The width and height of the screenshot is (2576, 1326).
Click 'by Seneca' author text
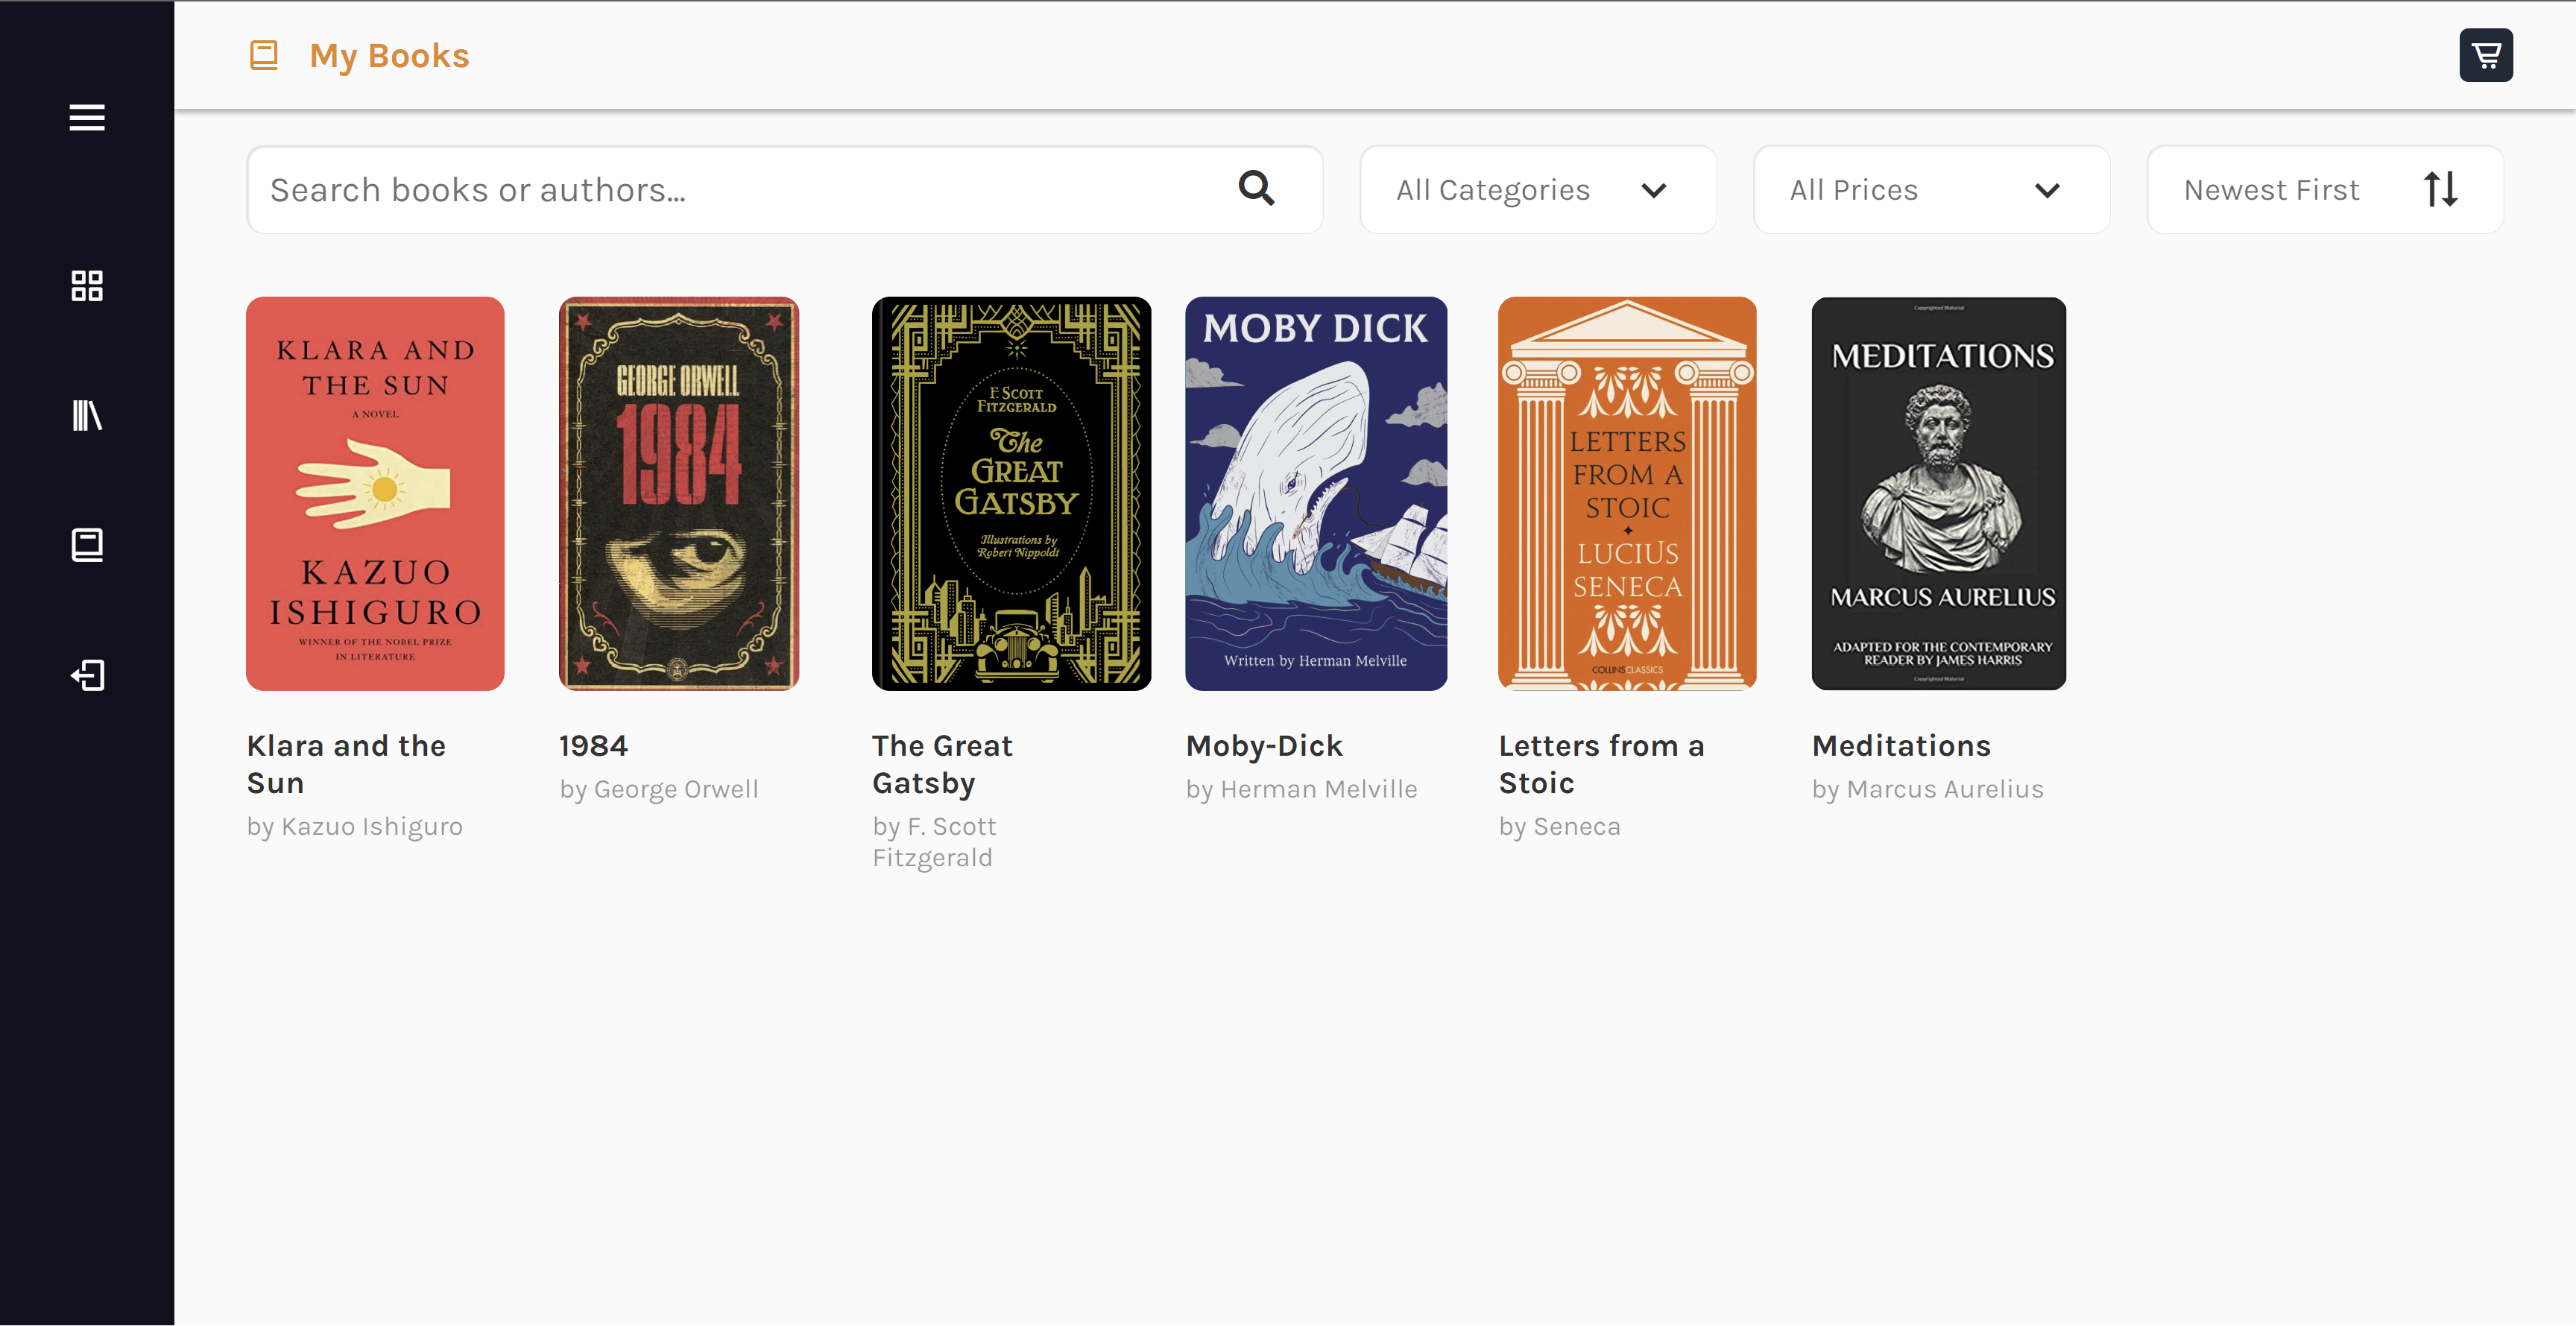tap(1559, 826)
